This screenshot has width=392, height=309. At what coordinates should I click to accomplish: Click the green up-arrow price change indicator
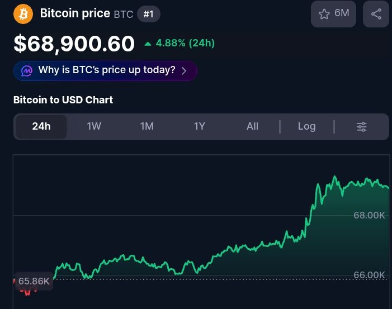pos(148,44)
